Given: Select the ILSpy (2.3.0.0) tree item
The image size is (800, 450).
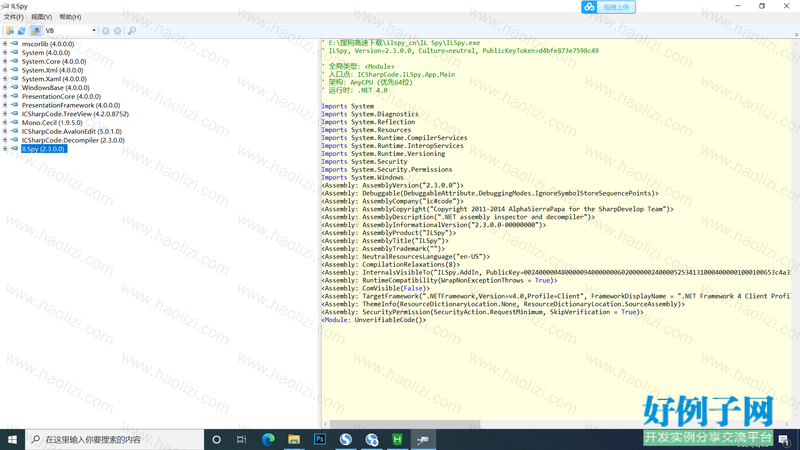Looking at the screenshot, I should 43,149.
